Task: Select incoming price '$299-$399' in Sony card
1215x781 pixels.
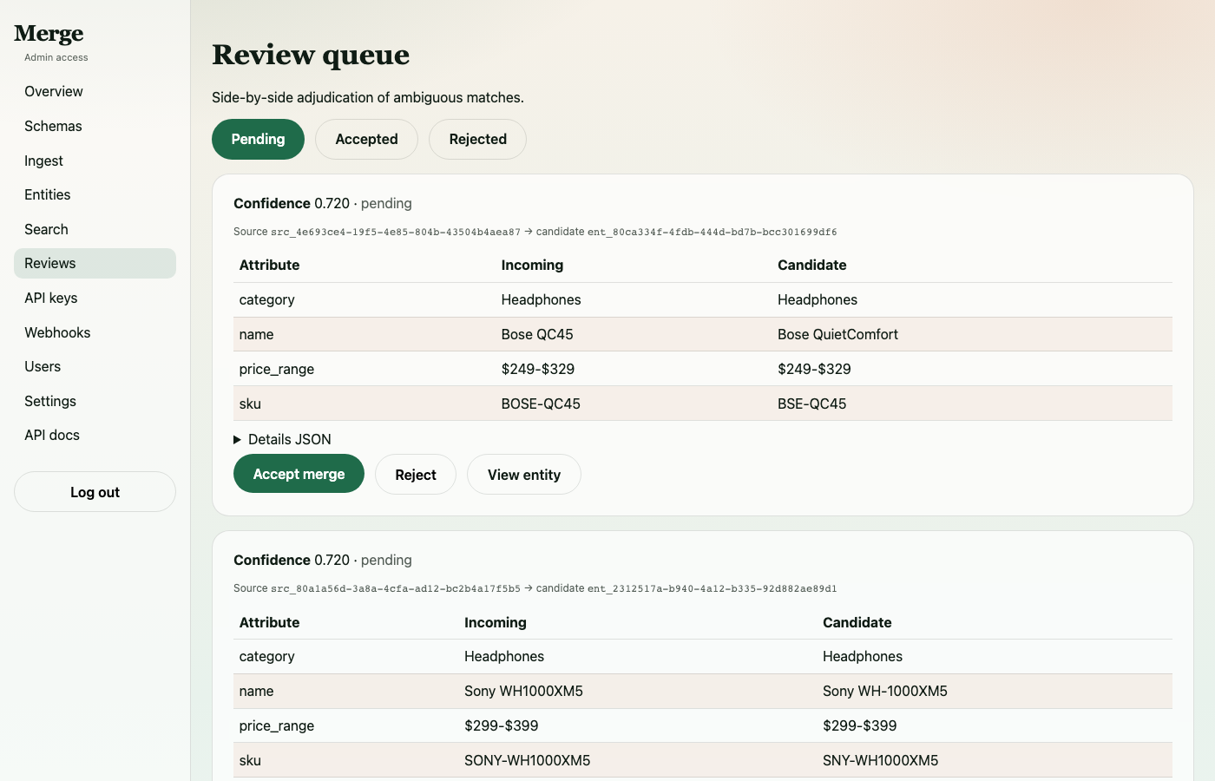Action: 502,725
